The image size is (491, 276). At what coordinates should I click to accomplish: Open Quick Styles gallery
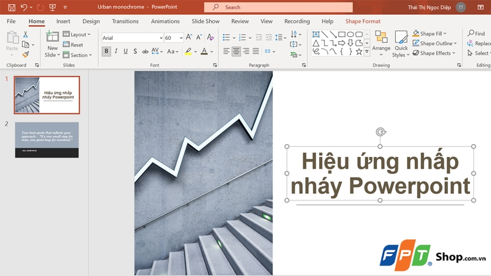[401, 44]
